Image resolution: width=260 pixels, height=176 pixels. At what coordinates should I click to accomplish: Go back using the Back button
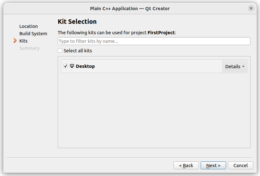(186, 166)
